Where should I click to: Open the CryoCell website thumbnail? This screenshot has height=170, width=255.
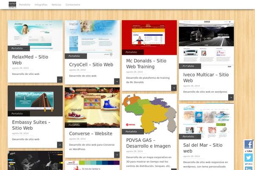click(92, 40)
